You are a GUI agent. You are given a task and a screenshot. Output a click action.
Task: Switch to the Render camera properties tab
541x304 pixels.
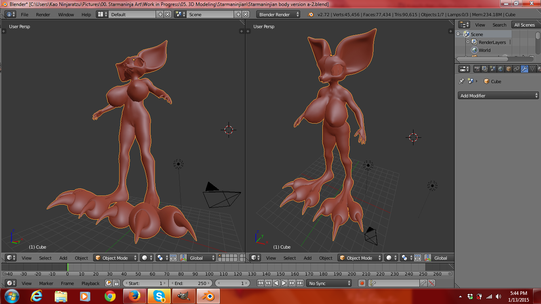tap(477, 69)
